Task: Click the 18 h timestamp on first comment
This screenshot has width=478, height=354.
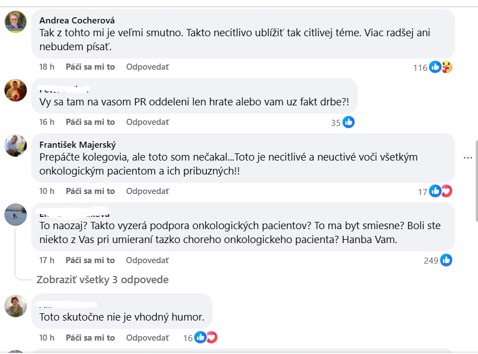Action: click(47, 67)
